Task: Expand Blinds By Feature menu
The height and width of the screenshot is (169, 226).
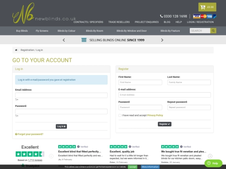Action: [x=170, y=31]
